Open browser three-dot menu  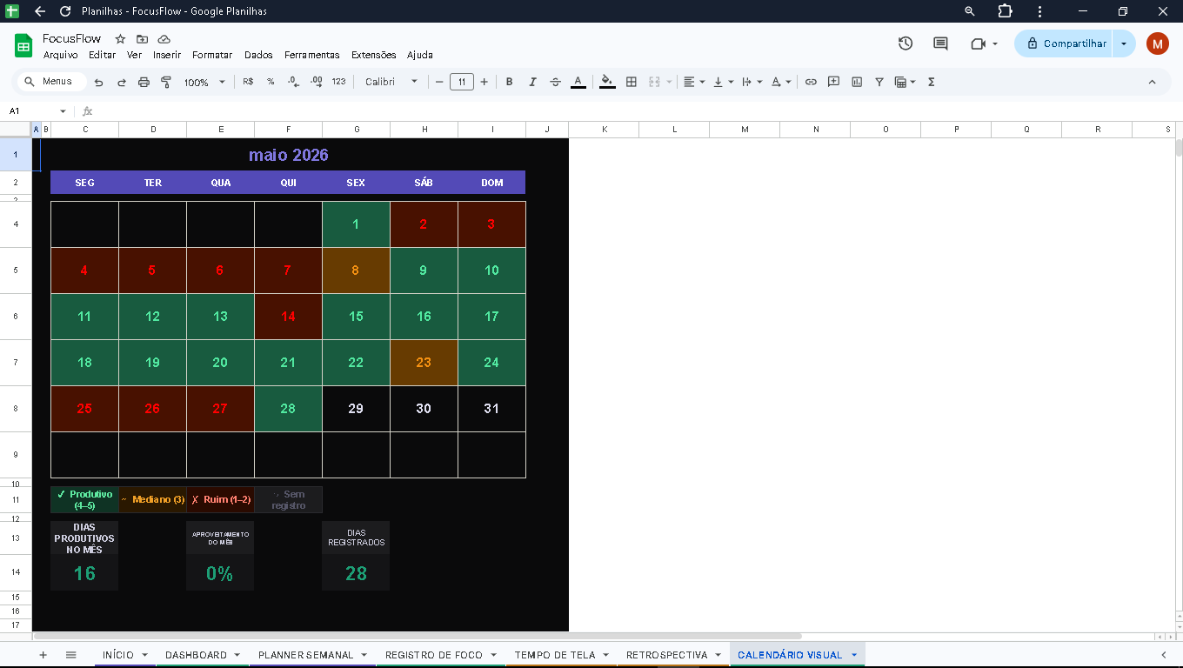1039,11
